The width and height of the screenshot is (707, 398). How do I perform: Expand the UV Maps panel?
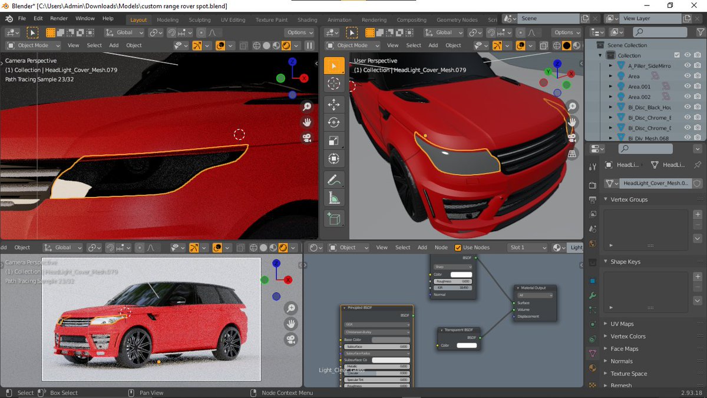(x=606, y=324)
